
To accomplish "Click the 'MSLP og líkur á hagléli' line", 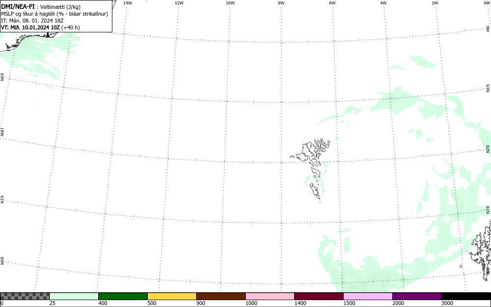I will coord(55,14).
